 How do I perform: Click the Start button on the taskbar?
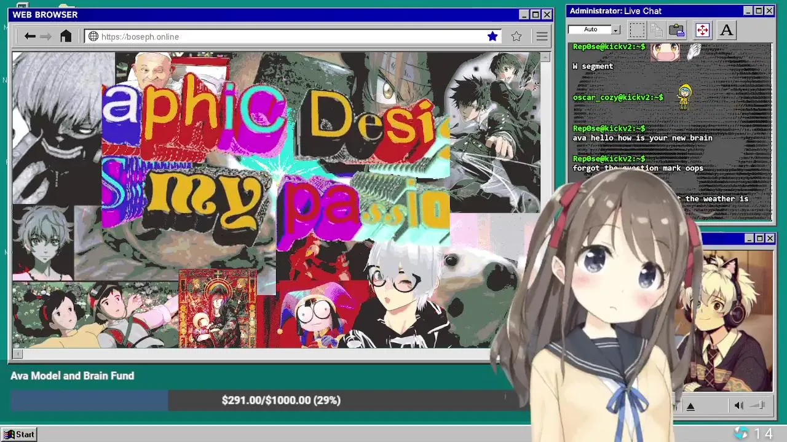pyautogui.click(x=20, y=434)
